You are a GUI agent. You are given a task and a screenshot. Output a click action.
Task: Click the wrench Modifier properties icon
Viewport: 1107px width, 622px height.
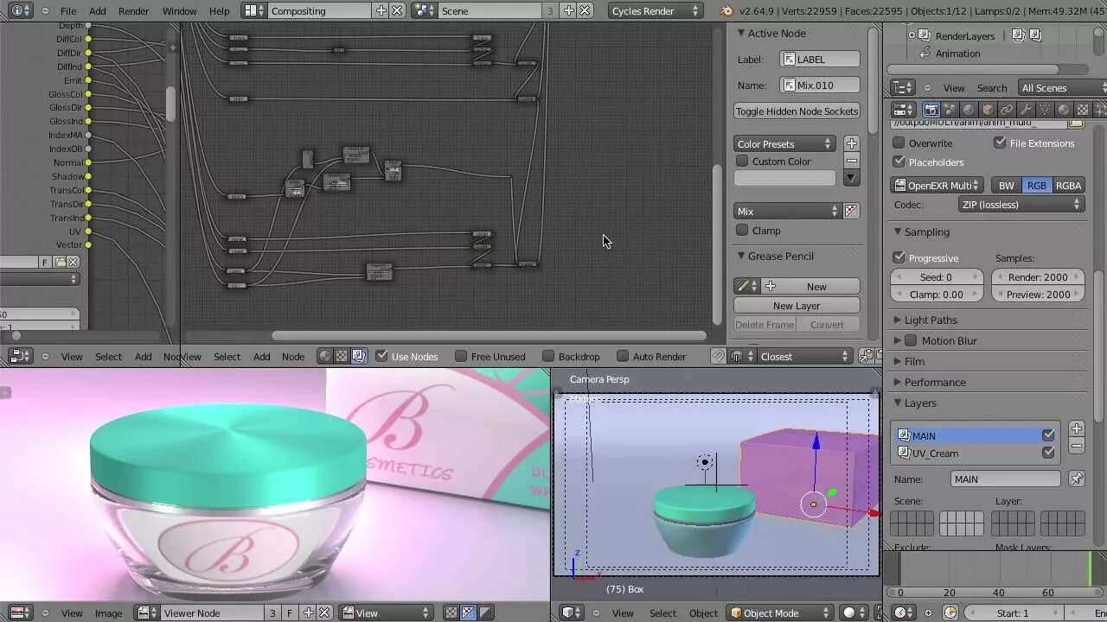coord(1027,111)
